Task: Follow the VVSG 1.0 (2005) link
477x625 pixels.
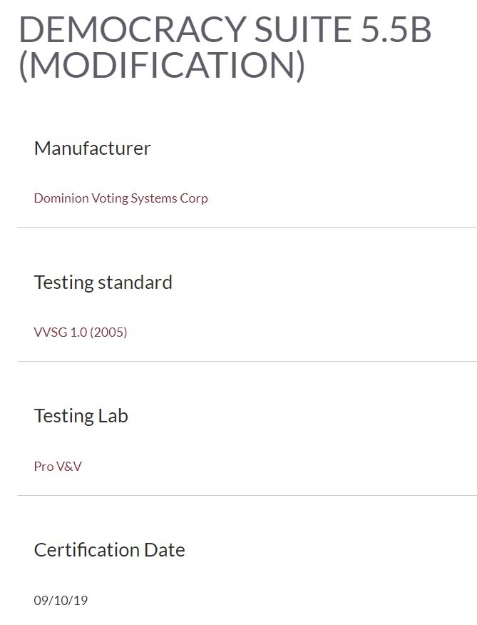Action: click(80, 332)
